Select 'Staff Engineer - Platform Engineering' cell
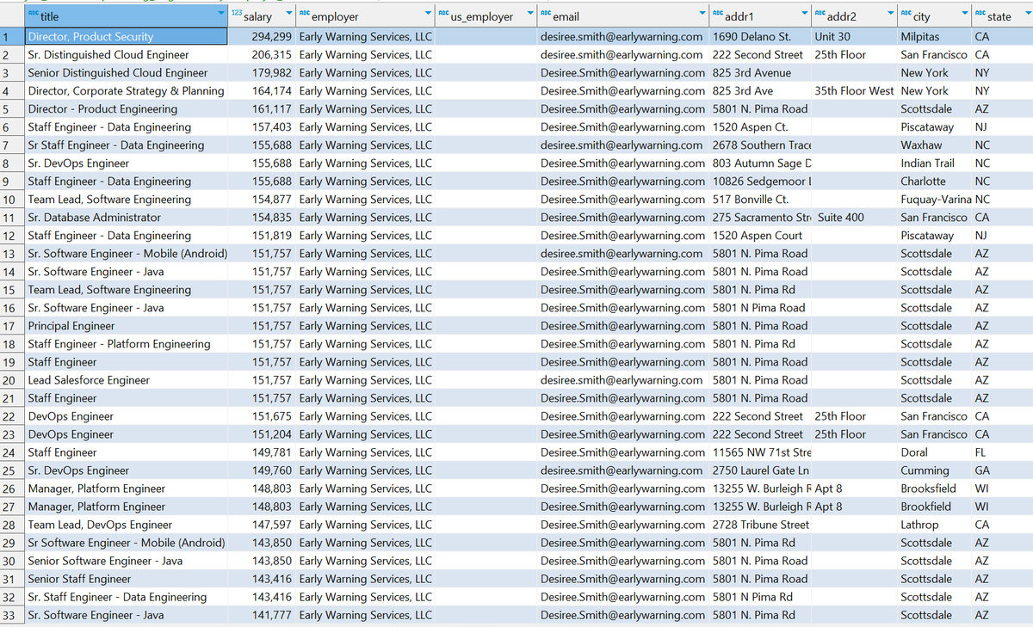 [x=127, y=344]
